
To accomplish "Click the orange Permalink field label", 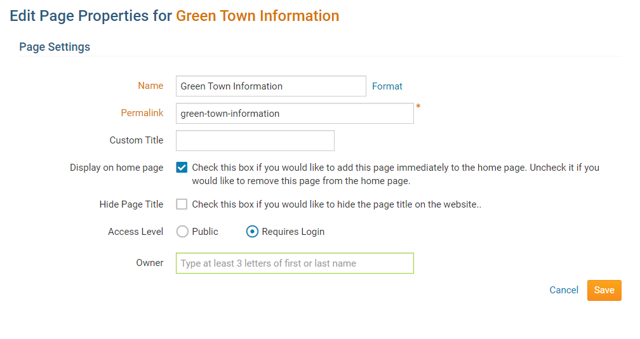I will click(x=142, y=113).
